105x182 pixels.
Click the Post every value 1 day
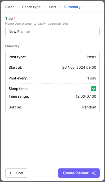pos(92,78)
